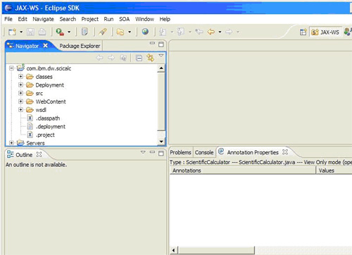
Task: Click the Values column header
Action: coord(334,170)
